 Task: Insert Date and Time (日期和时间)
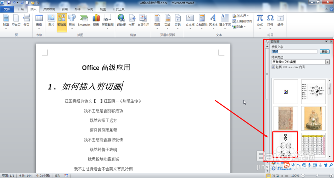(x=242, y=21)
